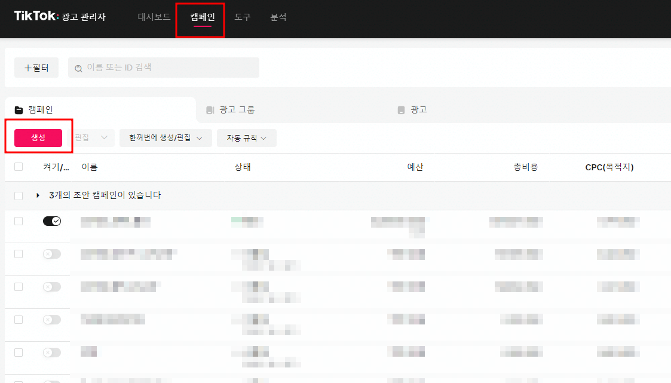Enable the second campaign's on/off switch
The height and width of the screenshot is (383, 671).
click(x=51, y=253)
